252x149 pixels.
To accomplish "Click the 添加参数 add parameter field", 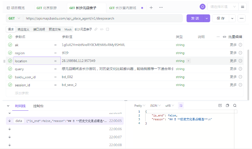I will [22, 93].
